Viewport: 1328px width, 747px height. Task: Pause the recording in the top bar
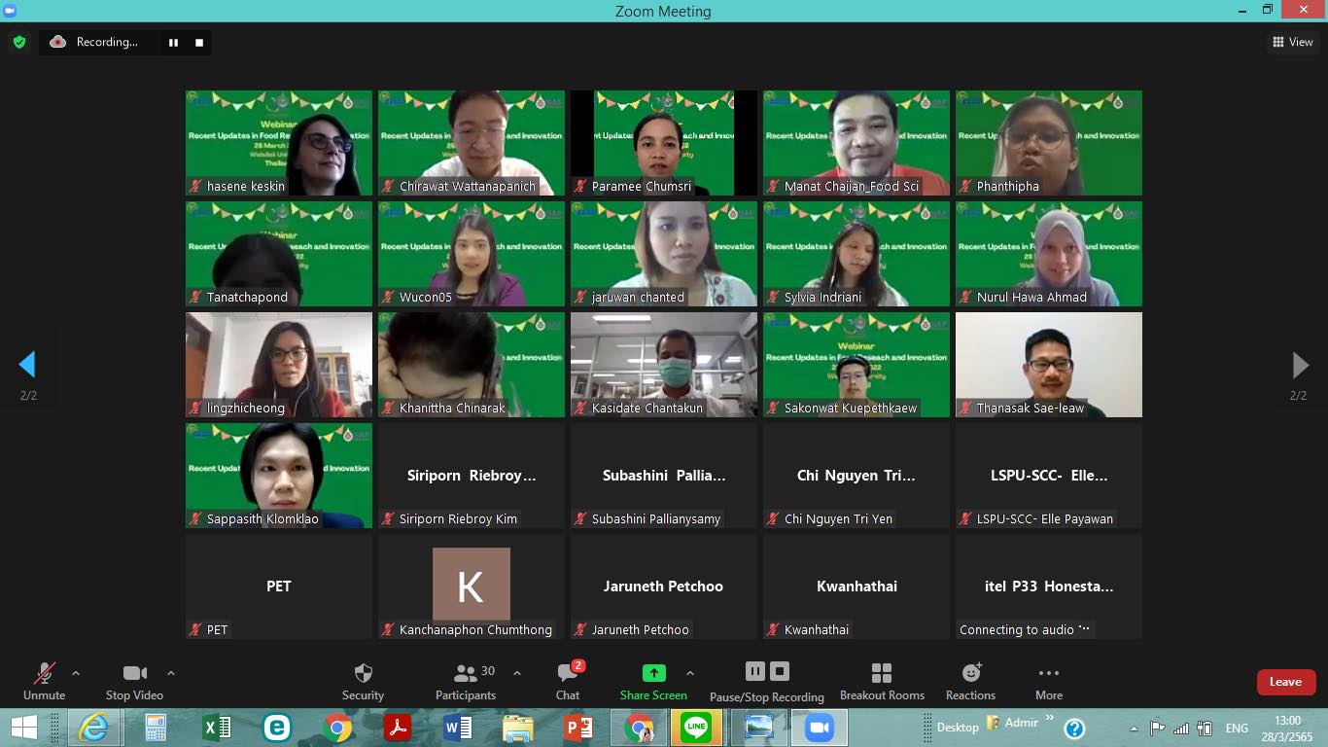[173, 43]
